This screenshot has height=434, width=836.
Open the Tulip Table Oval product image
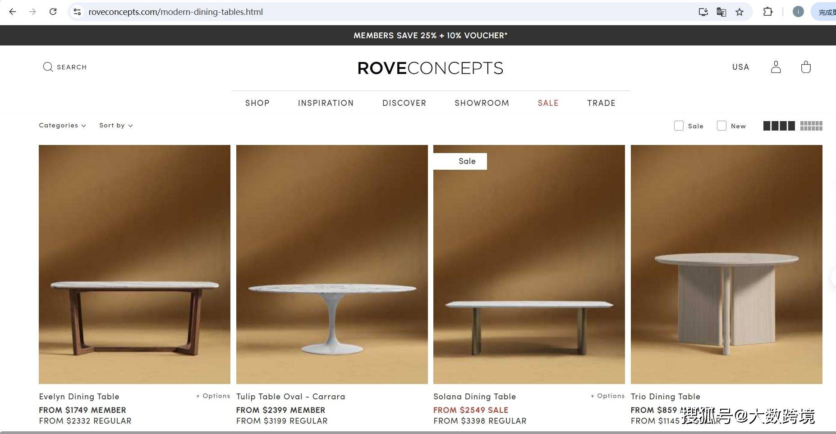pos(332,264)
